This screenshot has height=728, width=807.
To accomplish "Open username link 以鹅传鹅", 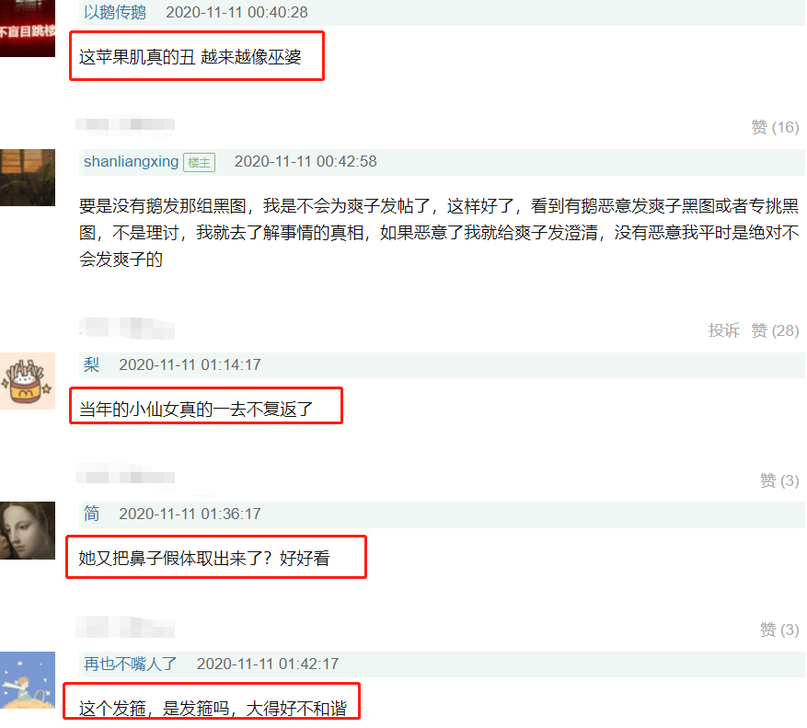I will tap(115, 12).
